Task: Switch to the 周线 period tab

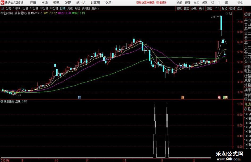Action: (70, 8)
